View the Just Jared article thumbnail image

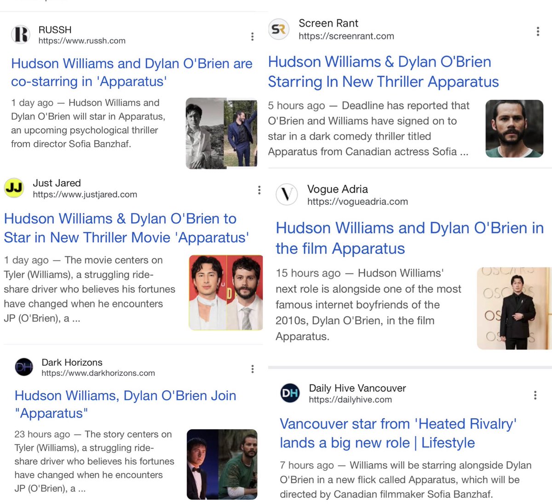[226, 292]
